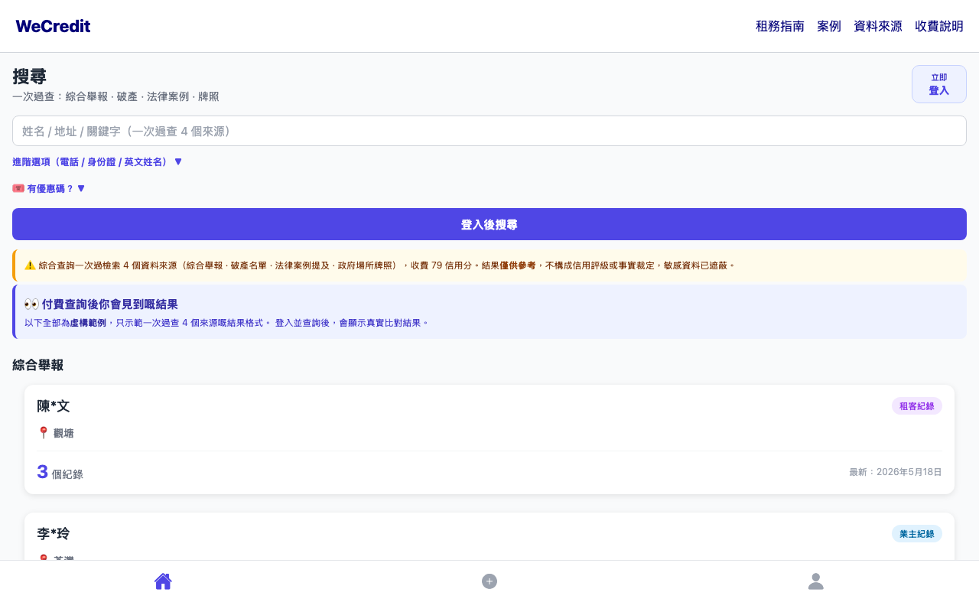This screenshot has width=979, height=612.
Task: Click the name 李*玲
Action: pyautogui.click(x=54, y=534)
